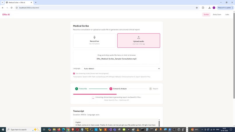235x132 pixels.
Task: Open Visual Studio from the taskbar
Action: tap(110, 129)
